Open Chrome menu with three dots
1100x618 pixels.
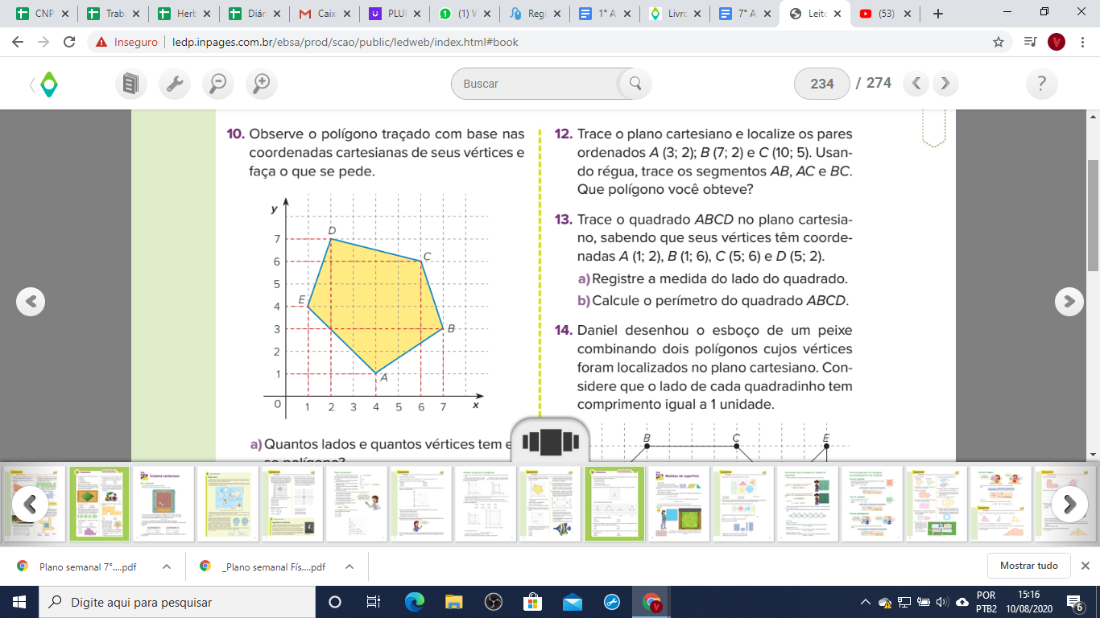[x=1084, y=42]
